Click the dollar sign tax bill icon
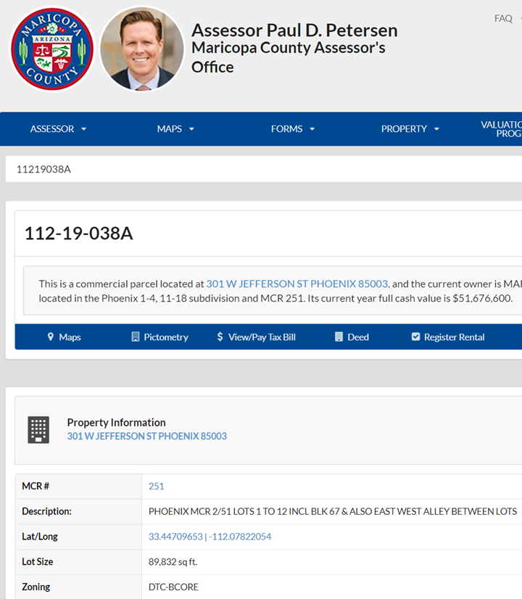This screenshot has height=599, width=522. (x=220, y=337)
